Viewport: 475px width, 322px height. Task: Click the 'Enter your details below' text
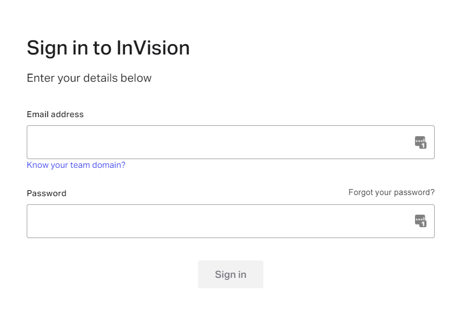(89, 78)
